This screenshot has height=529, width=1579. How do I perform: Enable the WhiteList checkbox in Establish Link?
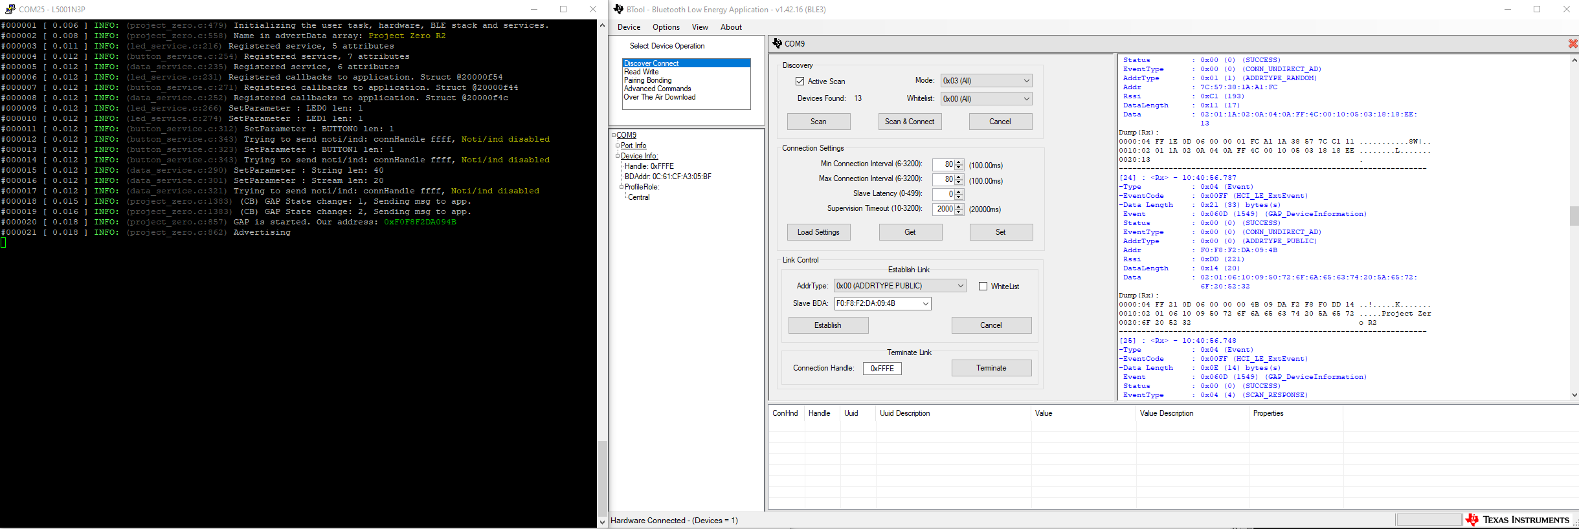point(983,286)
